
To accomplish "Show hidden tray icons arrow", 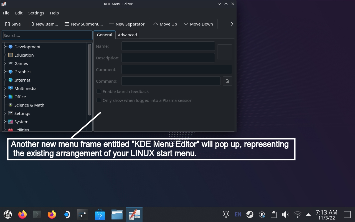I will pyautogui.click(x=308, y=214).
